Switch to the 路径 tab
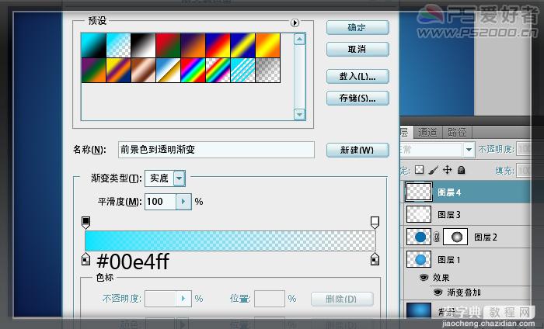 457,132
